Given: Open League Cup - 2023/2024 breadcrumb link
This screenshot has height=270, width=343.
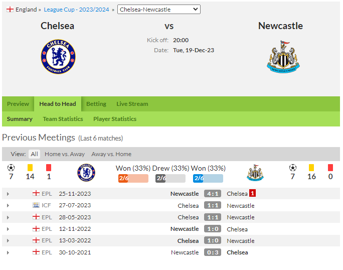Looking at the screenshot, I should coord(76,10).
